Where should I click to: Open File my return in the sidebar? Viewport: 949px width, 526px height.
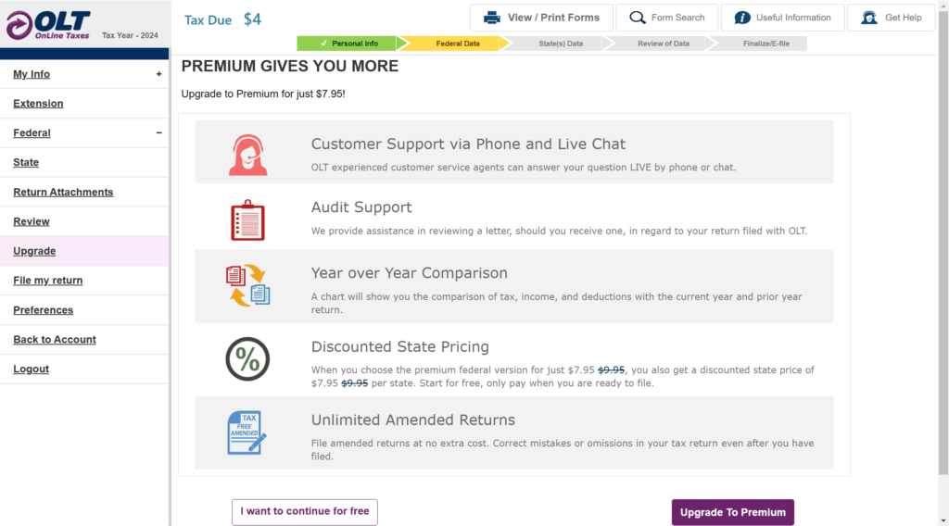[48, 280]
